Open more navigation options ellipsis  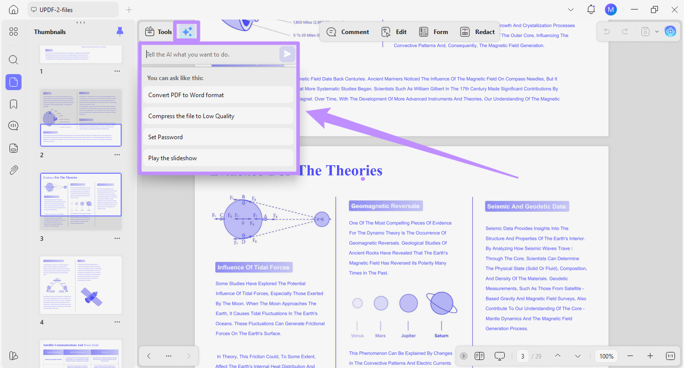(x=169, y=356)
